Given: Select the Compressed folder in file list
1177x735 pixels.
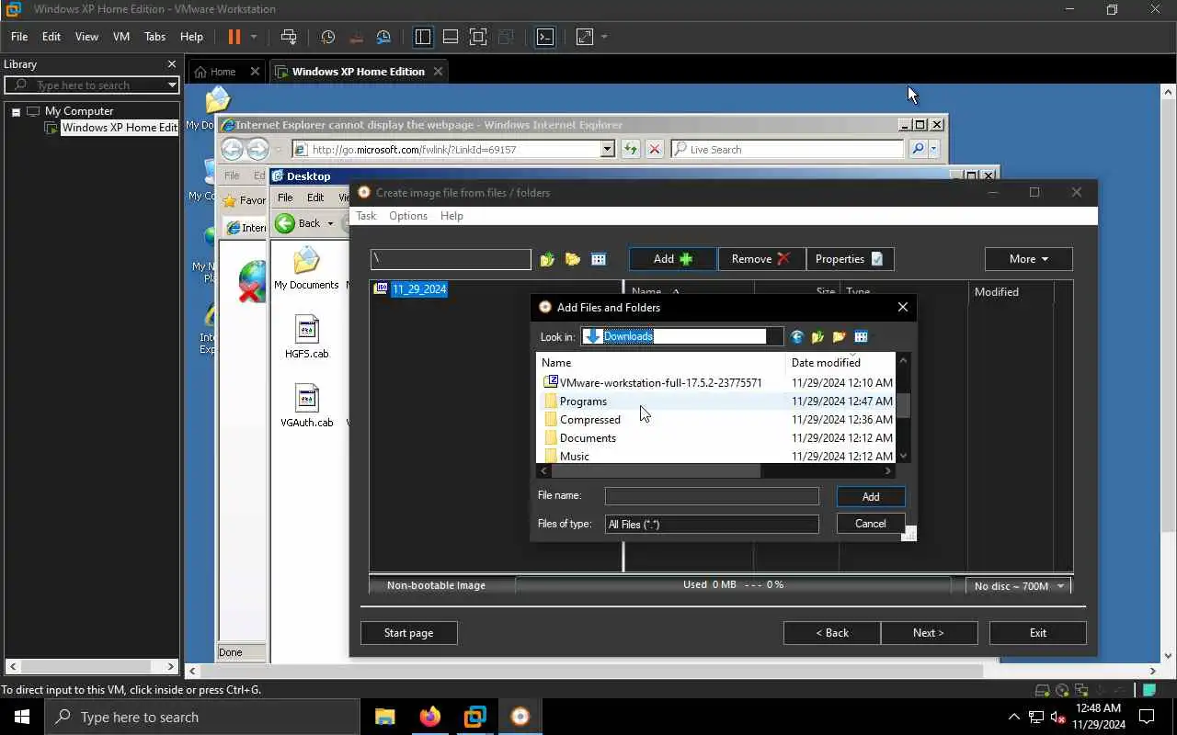Looking at the screenshot, I should tap(589, 420).
